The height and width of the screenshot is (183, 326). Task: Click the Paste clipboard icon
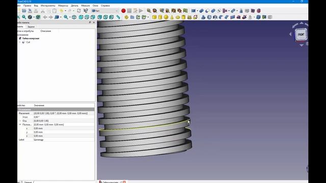pos(55,11)
